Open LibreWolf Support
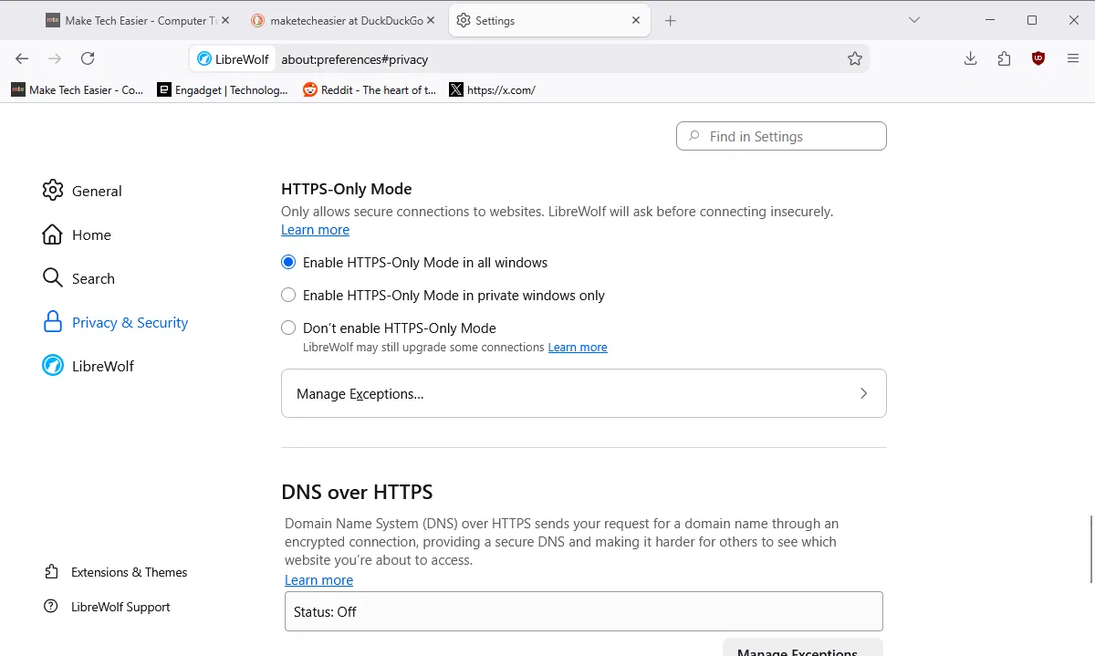The image size is (1095, 656). pyautogui.click(x=120, y=607)
